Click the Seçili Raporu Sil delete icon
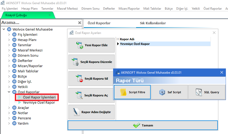The image size is (228, 134). click(x=79, y=79)
